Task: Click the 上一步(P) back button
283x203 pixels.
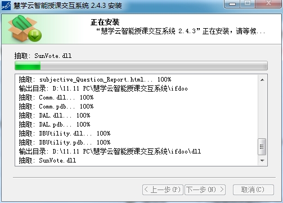Action: click(x=163, y=190)
